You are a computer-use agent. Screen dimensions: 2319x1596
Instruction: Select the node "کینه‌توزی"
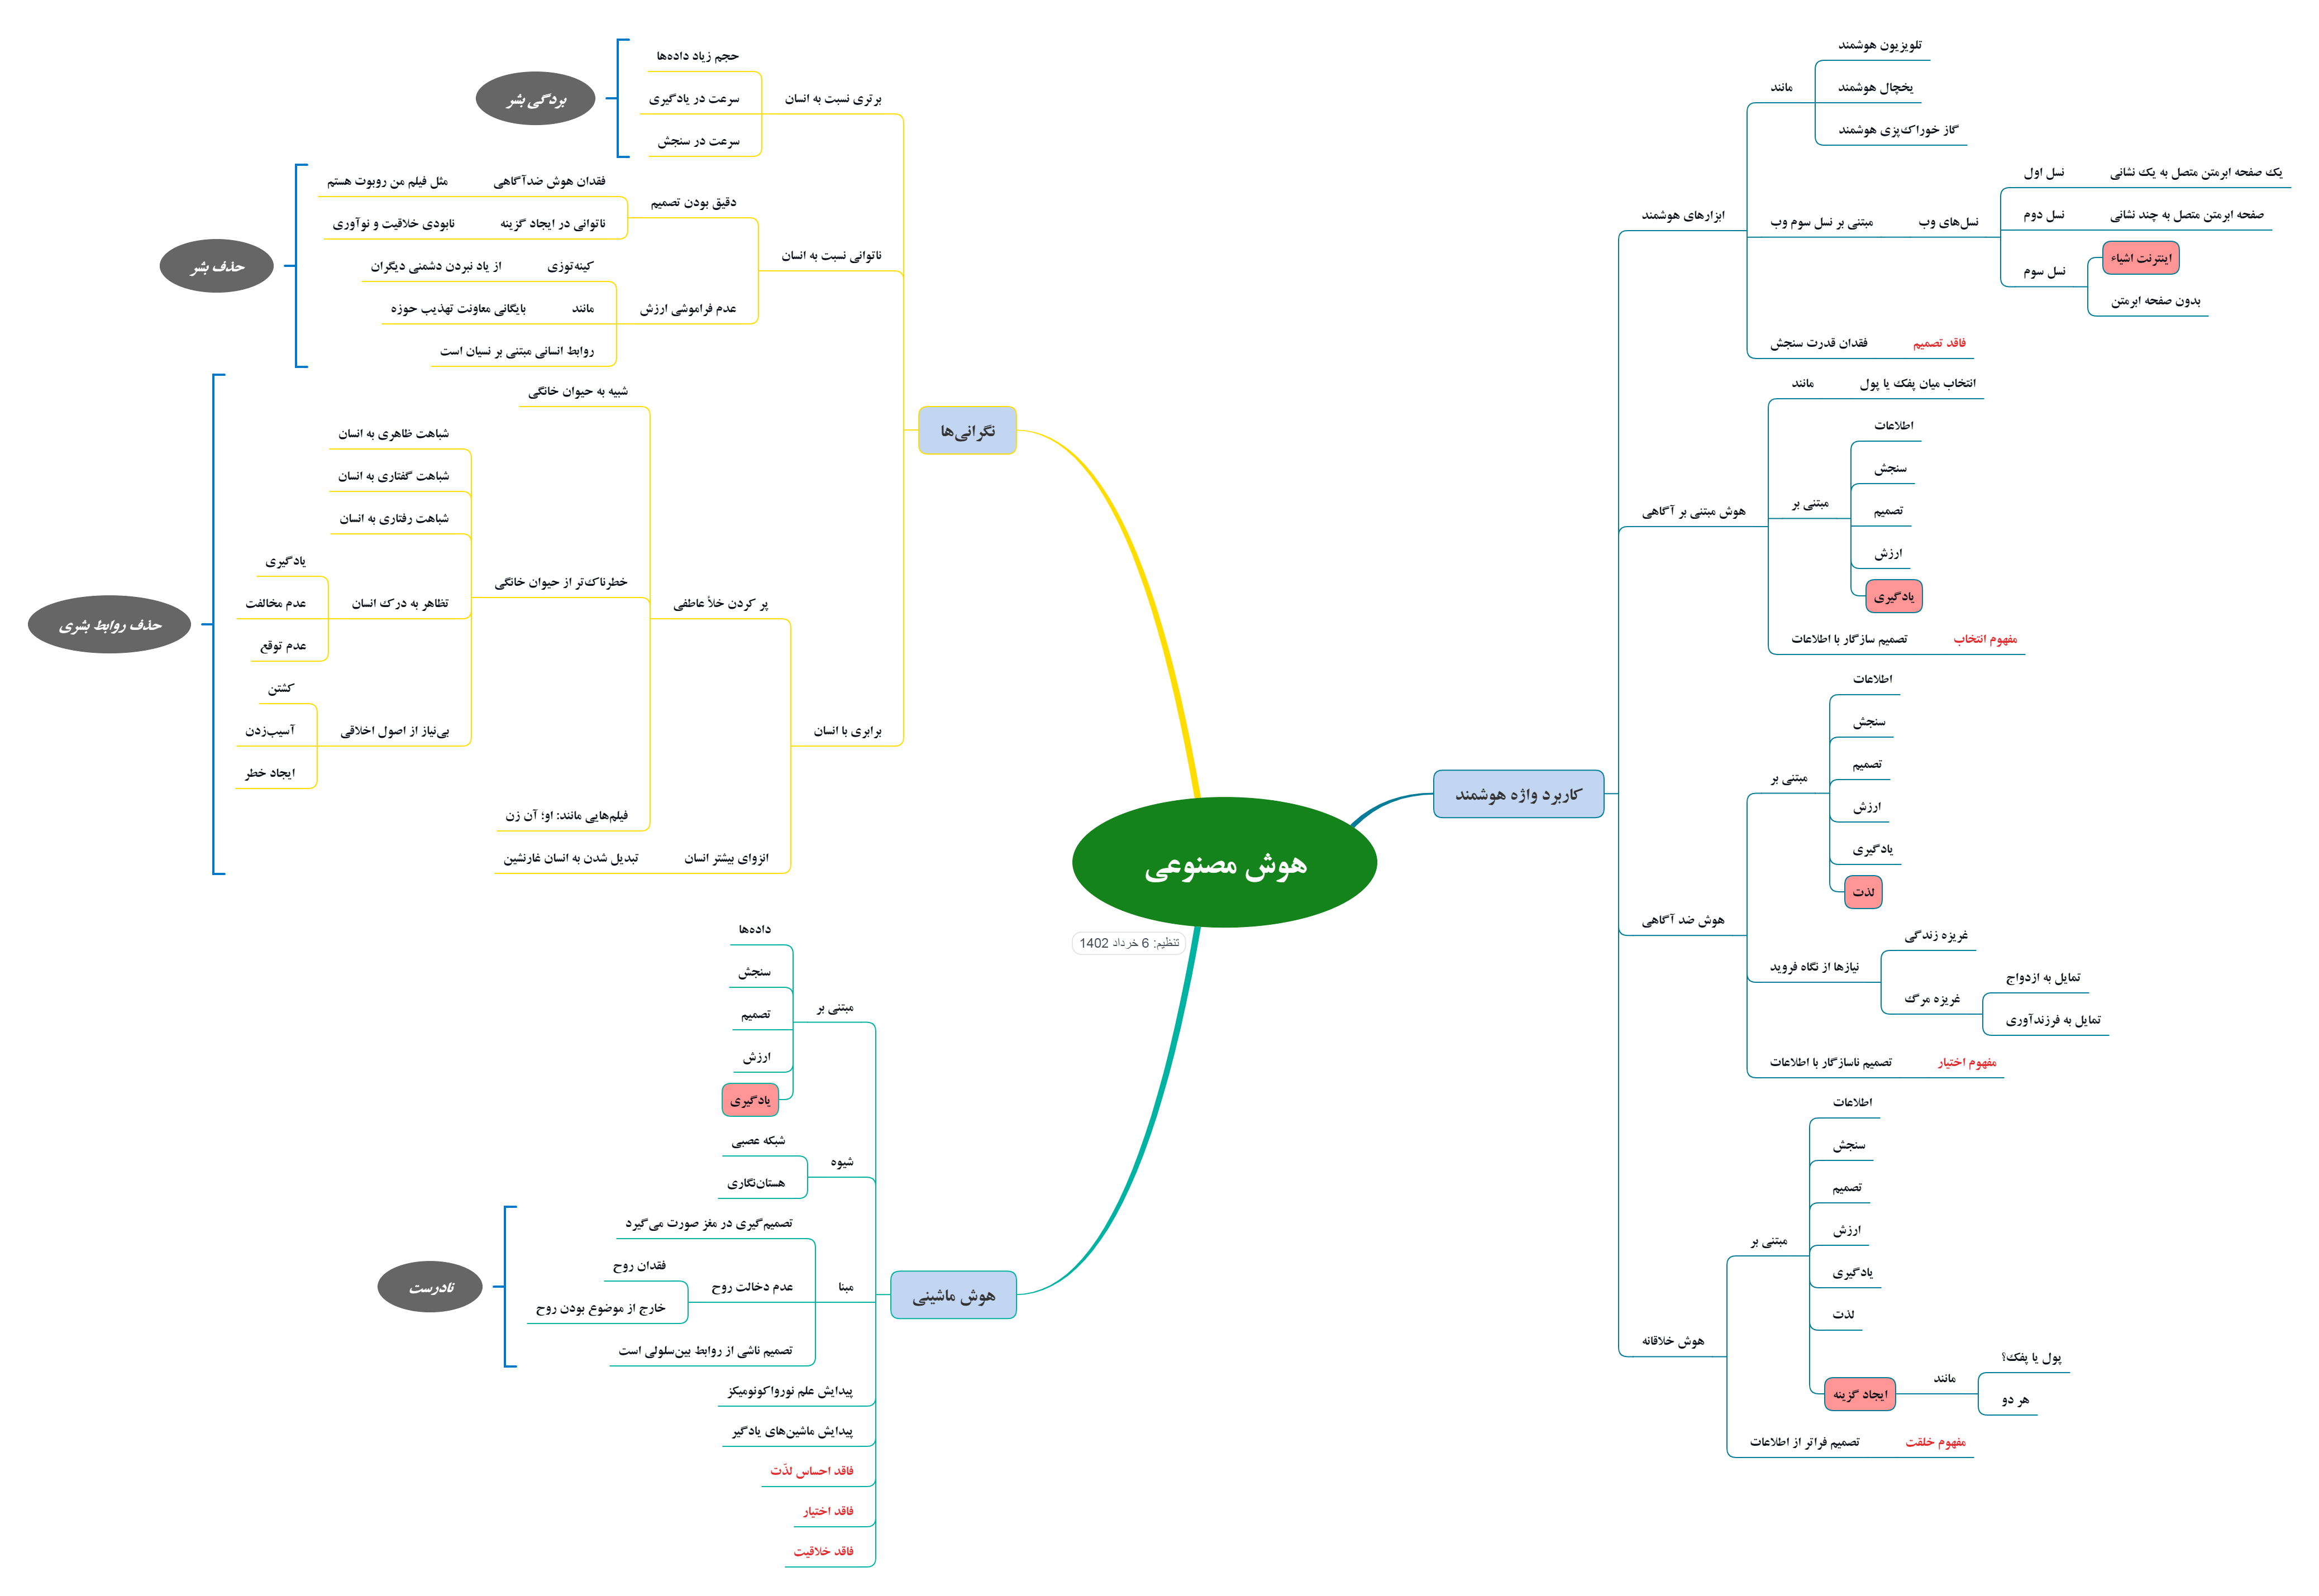(x=570, y=266)
